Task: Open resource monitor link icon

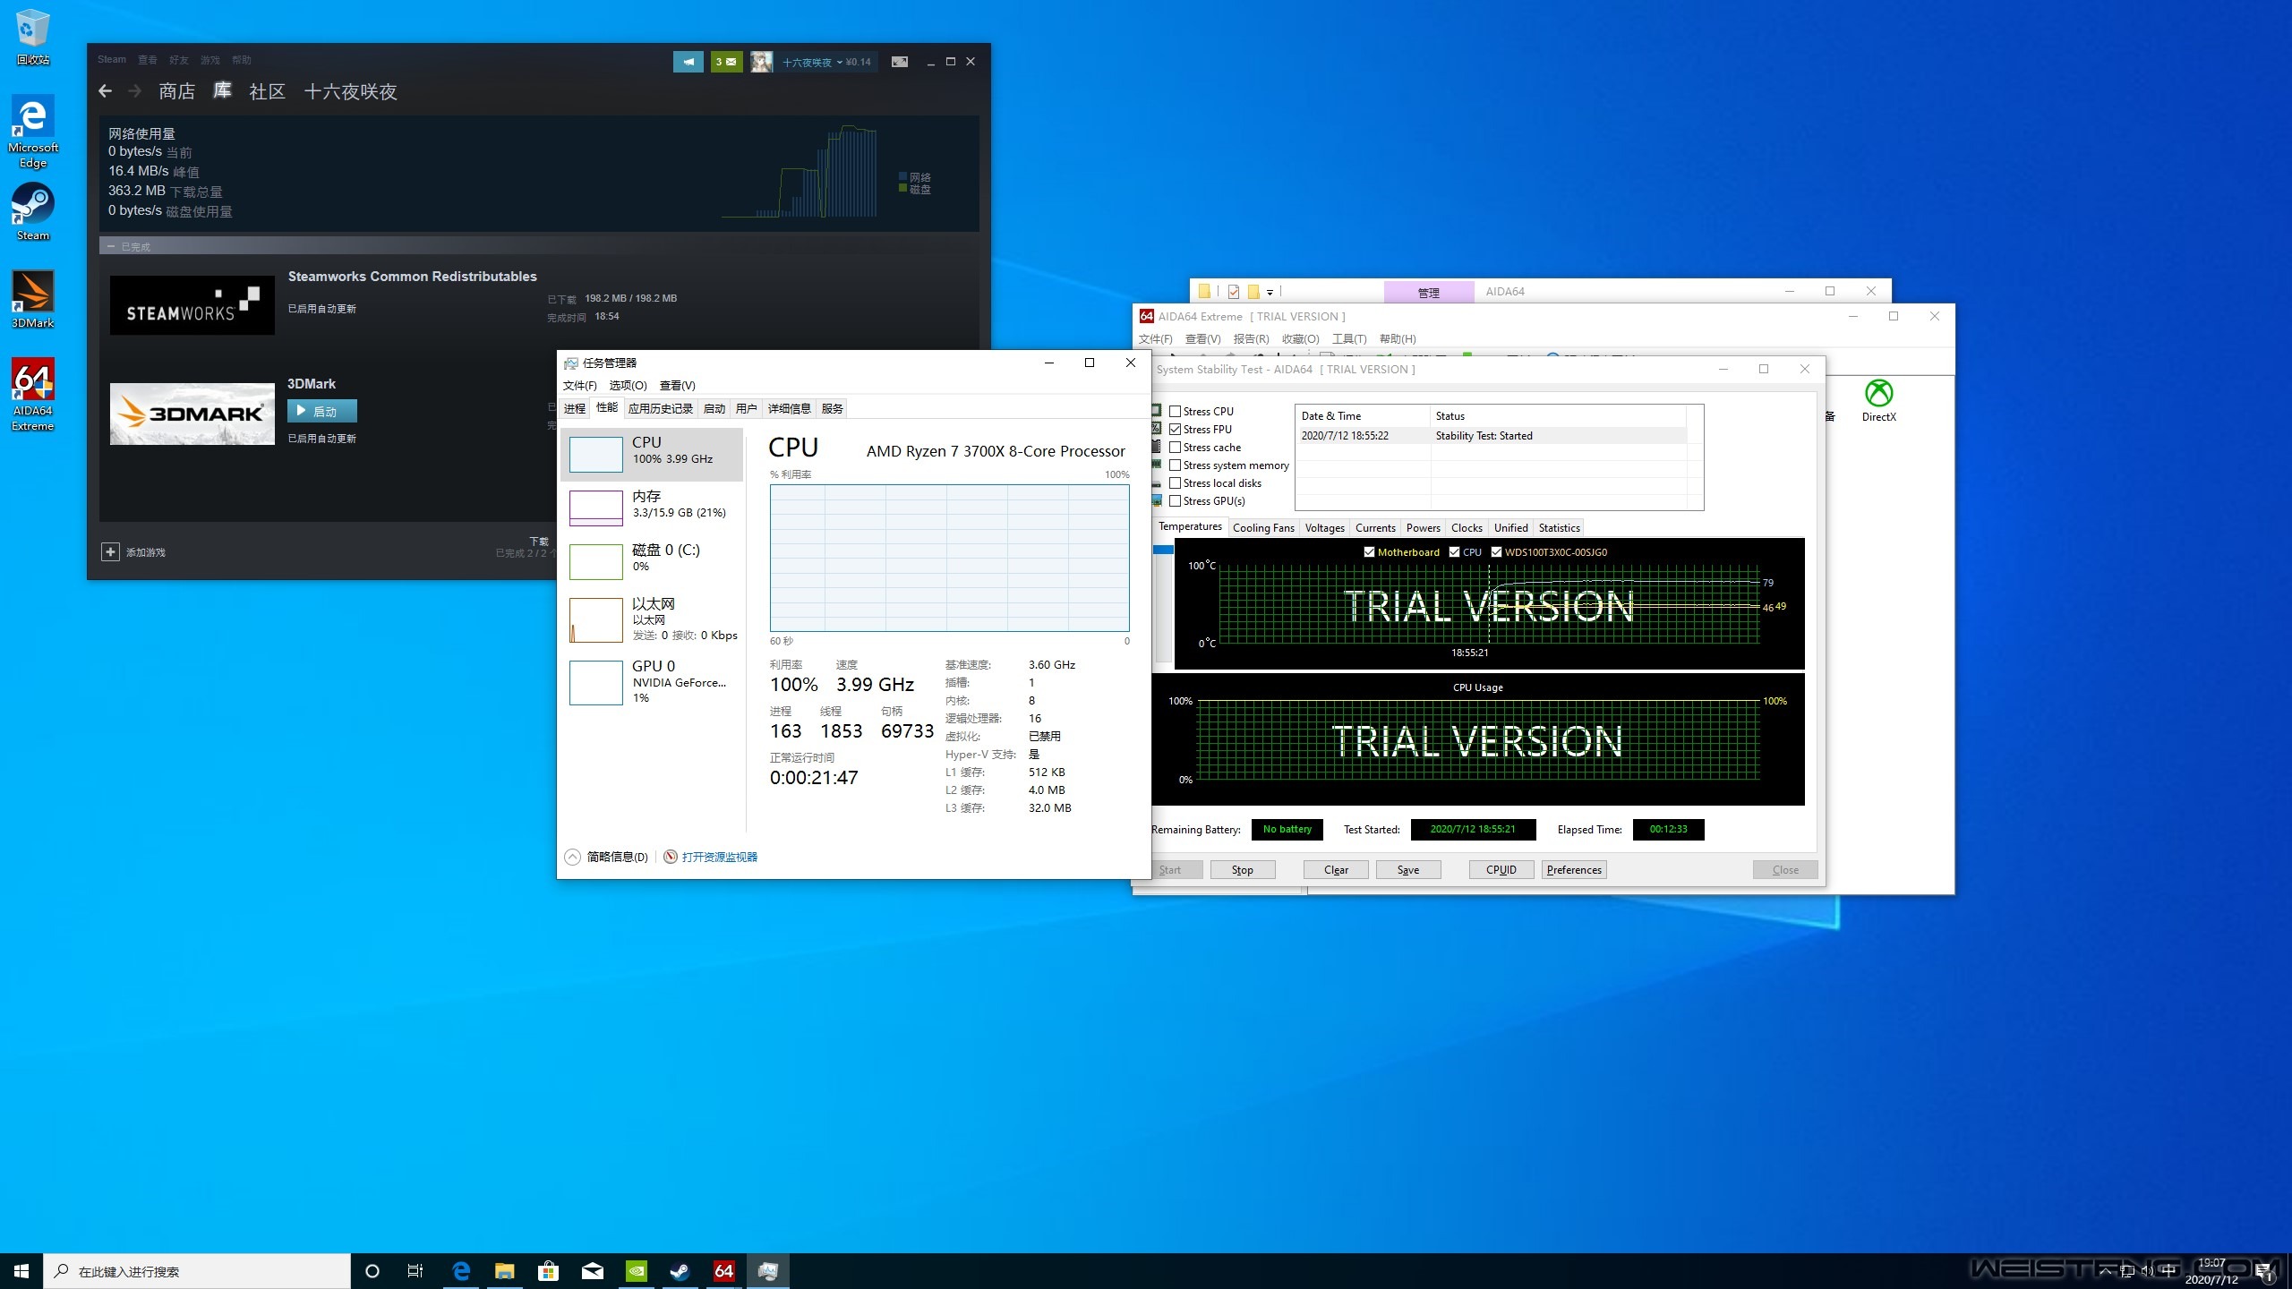Action: (670, 857)
